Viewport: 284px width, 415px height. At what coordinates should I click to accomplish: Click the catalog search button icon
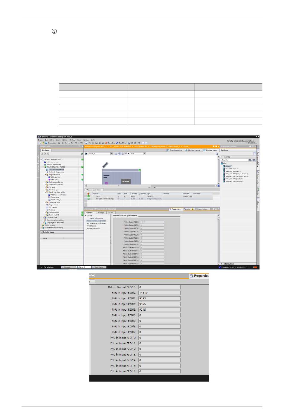(x=251, y=160)
